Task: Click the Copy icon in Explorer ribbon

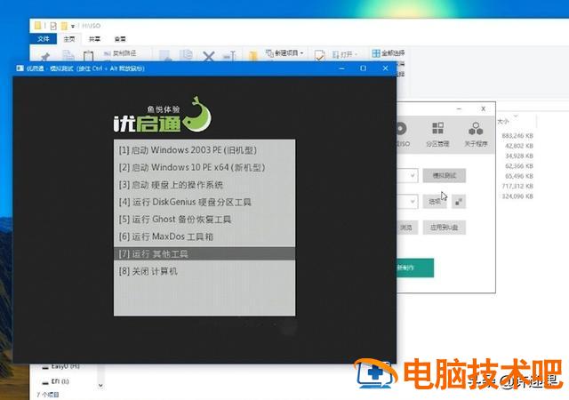Action: point(68,56)
